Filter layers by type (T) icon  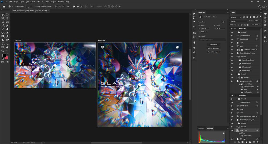tap(250, 17)
